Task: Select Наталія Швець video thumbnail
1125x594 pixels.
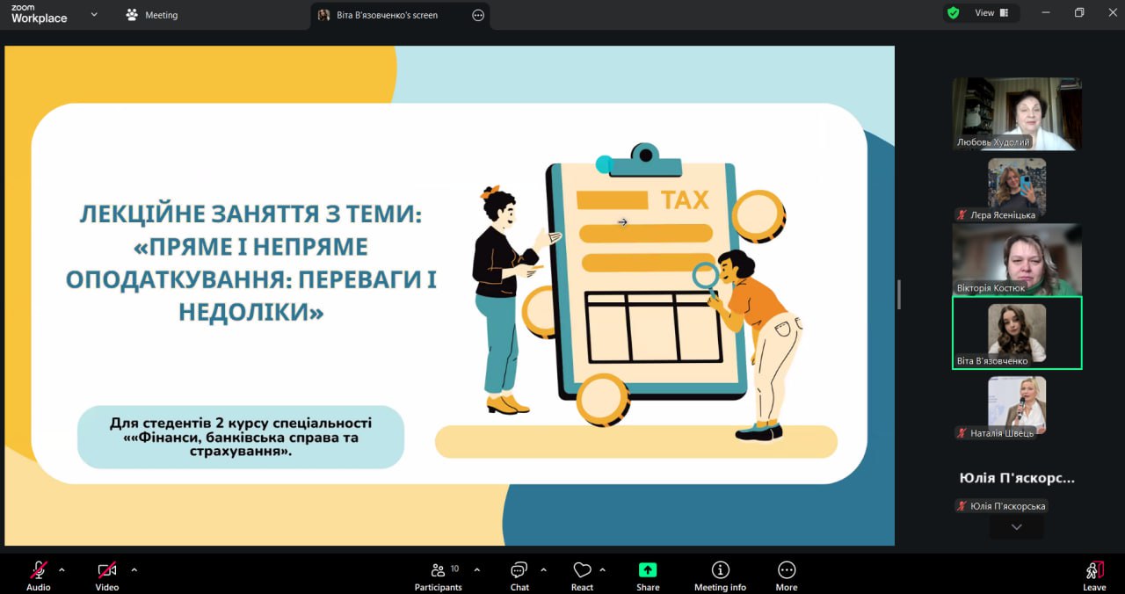Action: point(1017,406)
